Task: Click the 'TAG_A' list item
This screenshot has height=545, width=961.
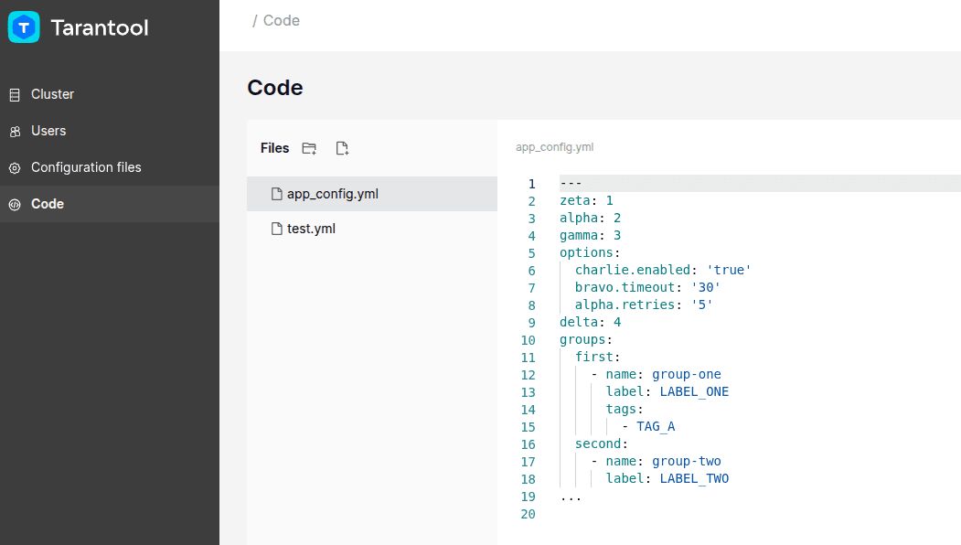Action: tap(656, 427)
